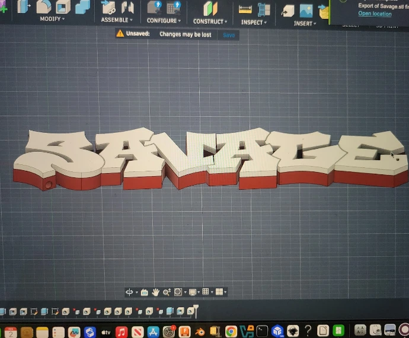Click the Measure ruler icon under Inspect
The width and height of the screenshot is (409, 338).
pos(245,9)
